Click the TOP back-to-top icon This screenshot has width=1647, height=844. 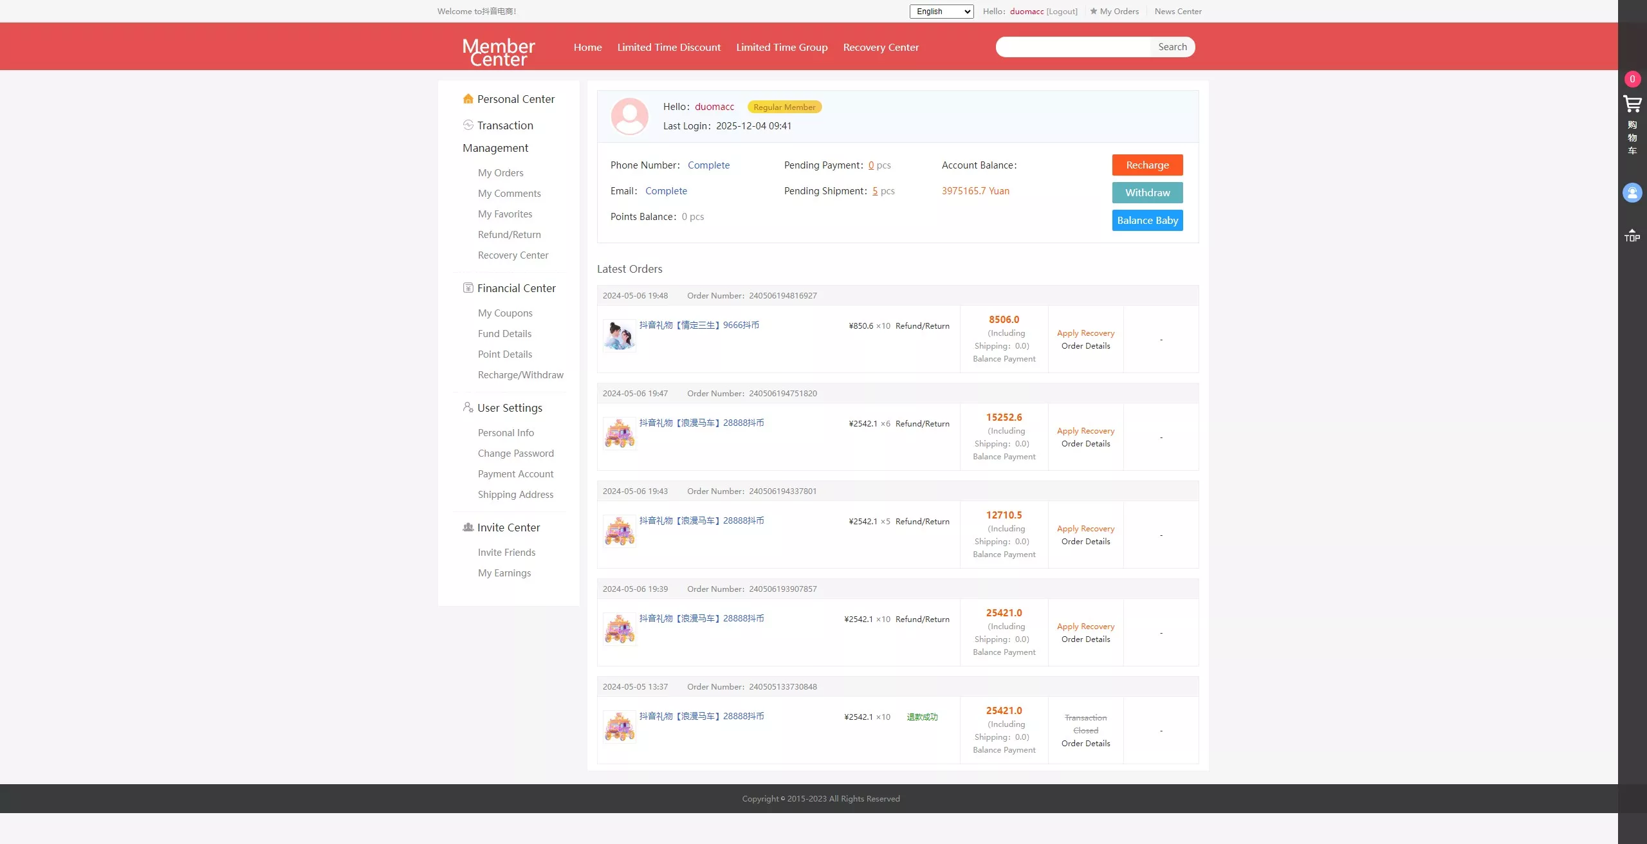point(1632,235)
